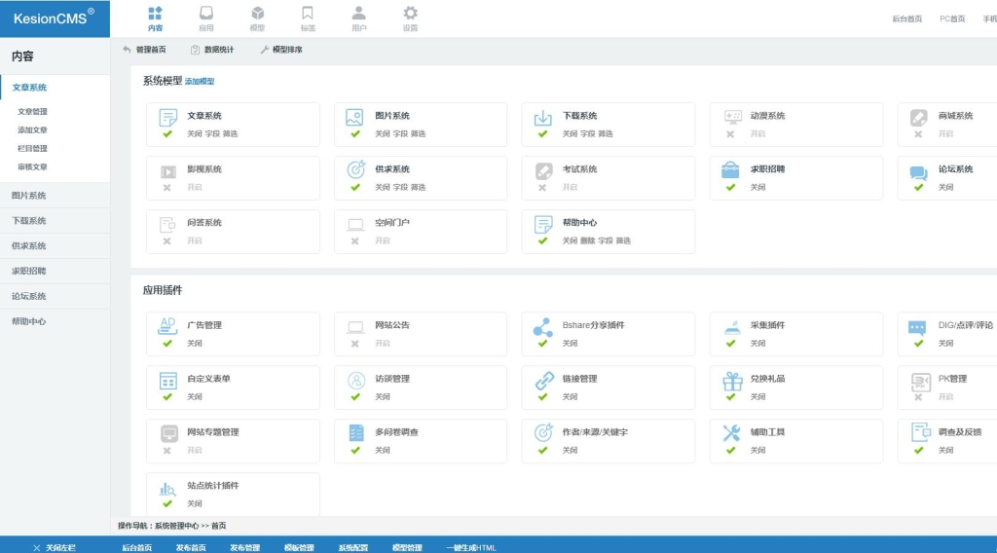
Task: Click the DIG/点评/评论 comment icon
Action: pos(917,327)
